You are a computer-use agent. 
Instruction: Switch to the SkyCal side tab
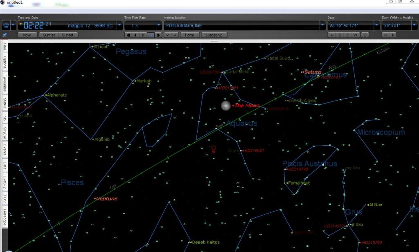point(5,133)
